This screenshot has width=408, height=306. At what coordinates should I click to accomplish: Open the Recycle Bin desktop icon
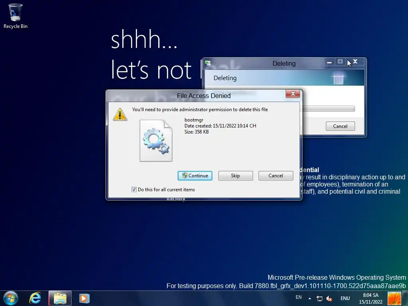pyautogui.click(x=16, y=16)
